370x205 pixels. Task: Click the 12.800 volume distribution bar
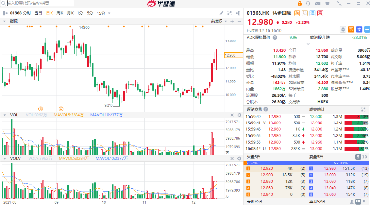[x=356, y=129]
